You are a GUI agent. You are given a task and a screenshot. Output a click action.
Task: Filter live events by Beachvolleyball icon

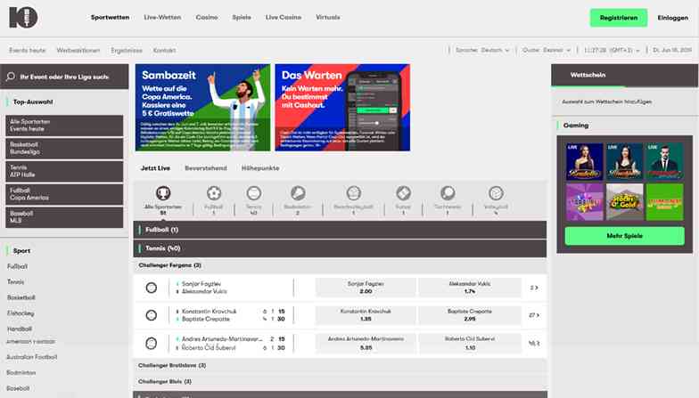click(353, 193)
